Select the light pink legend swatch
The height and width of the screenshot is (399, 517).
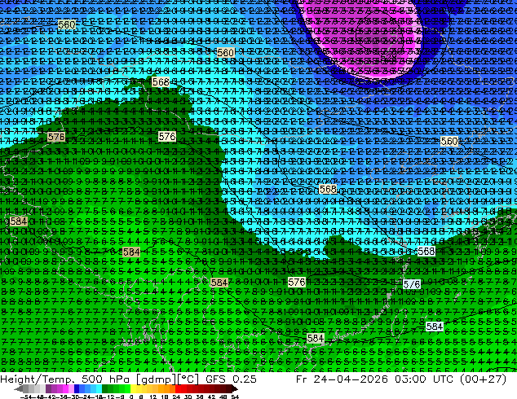[x=71, y=389]
